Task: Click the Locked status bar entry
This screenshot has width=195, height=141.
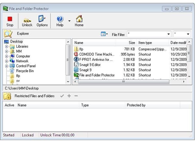Action: click(28, 135)
